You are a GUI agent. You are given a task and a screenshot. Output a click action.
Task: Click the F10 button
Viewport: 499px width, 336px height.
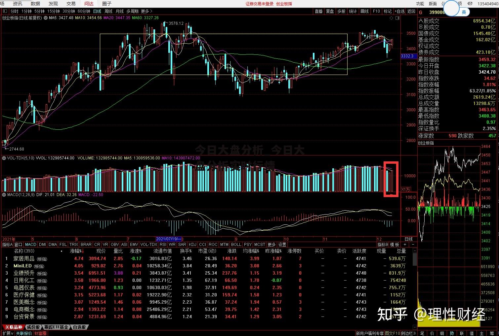pyautogui.click(x=376, y=11)
